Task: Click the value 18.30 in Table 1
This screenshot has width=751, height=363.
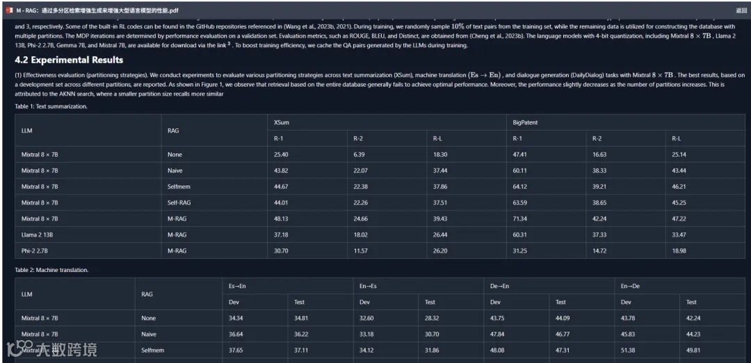Action: pyautogui.click(x=439, y=155)
